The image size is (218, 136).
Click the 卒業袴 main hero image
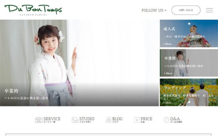pyautogui.click(x=79, y=63)
